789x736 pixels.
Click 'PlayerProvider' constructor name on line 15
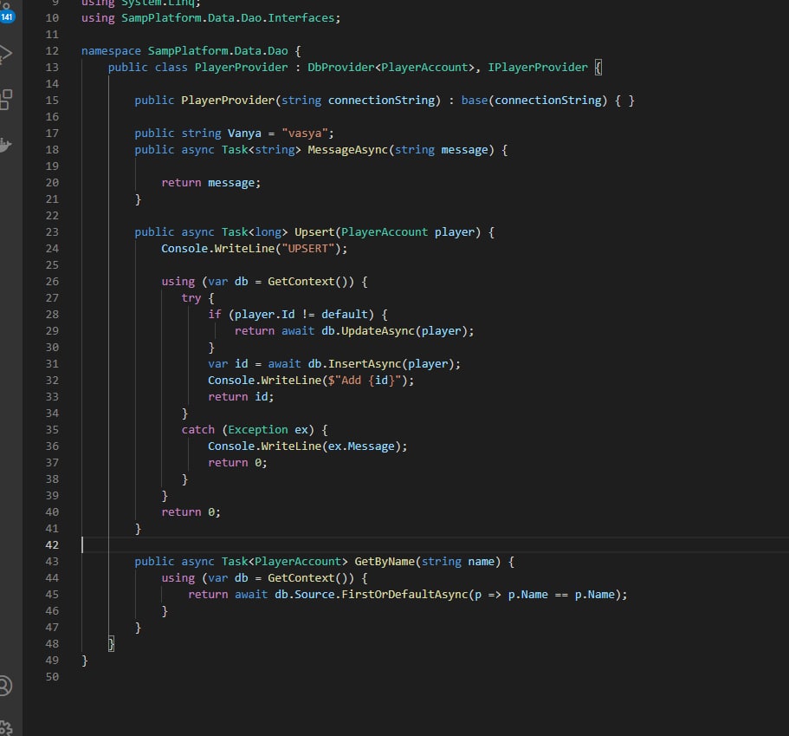tap(228, 101)
